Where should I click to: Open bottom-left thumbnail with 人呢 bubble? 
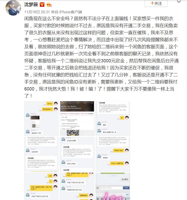[x=41, y=186]
